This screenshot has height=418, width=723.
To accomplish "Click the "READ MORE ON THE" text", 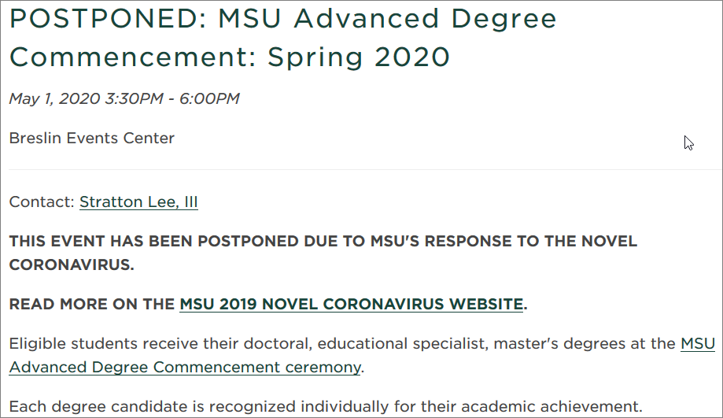I will click(92, 304).
